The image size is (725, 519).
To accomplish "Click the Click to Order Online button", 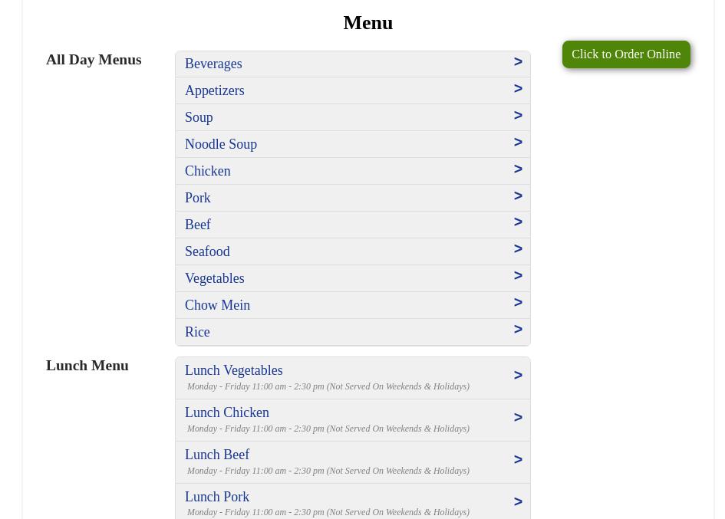I will point(625,54).
